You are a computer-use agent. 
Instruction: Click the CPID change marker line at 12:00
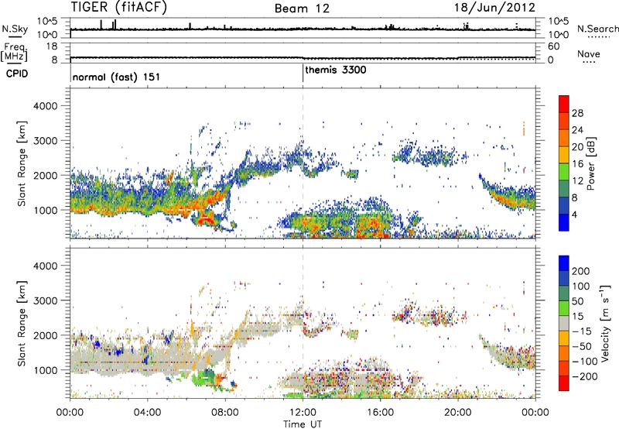tap(303, 73)
